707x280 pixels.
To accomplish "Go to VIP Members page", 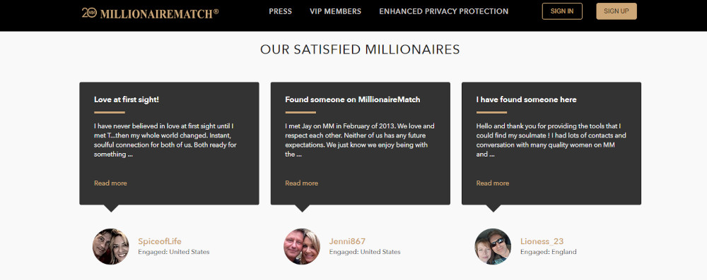I will point(335,11).
